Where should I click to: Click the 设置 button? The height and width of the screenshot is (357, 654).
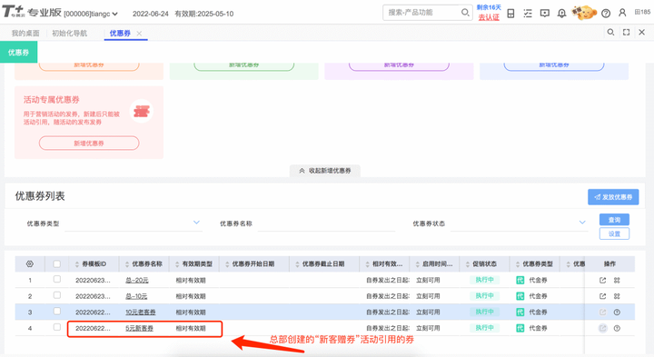click(x=614, y=234)
